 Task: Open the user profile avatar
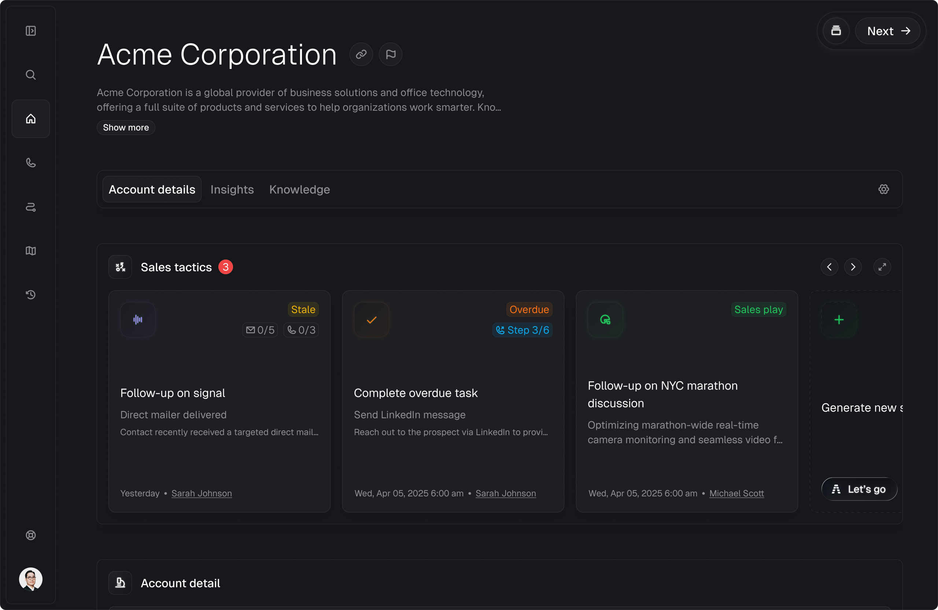31,579
